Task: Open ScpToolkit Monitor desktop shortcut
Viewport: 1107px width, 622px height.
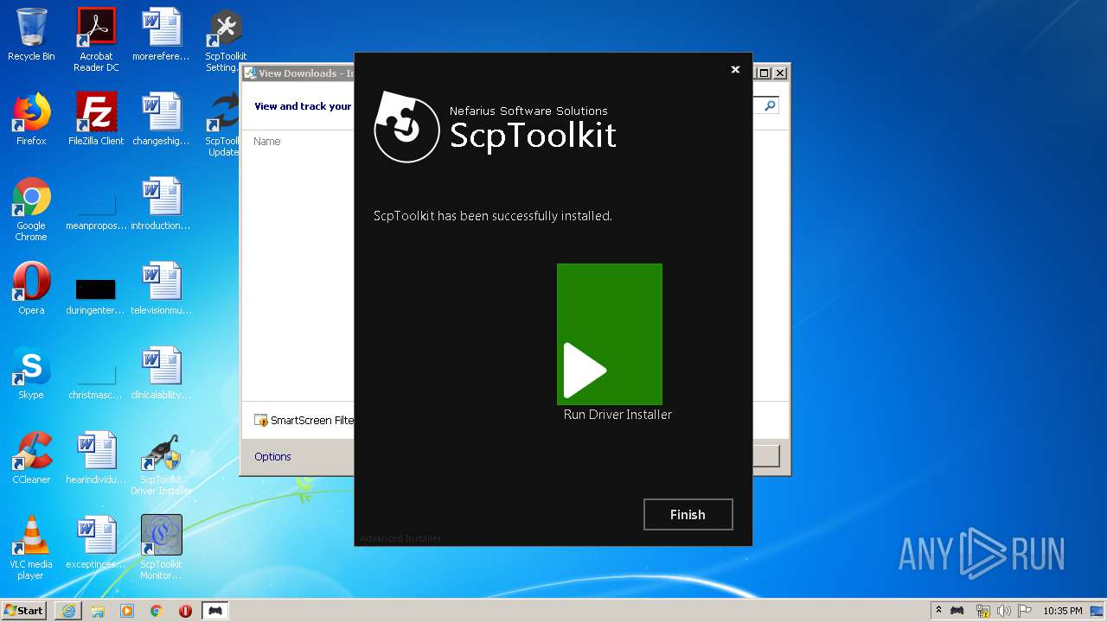Action: [x=161, y=549]
